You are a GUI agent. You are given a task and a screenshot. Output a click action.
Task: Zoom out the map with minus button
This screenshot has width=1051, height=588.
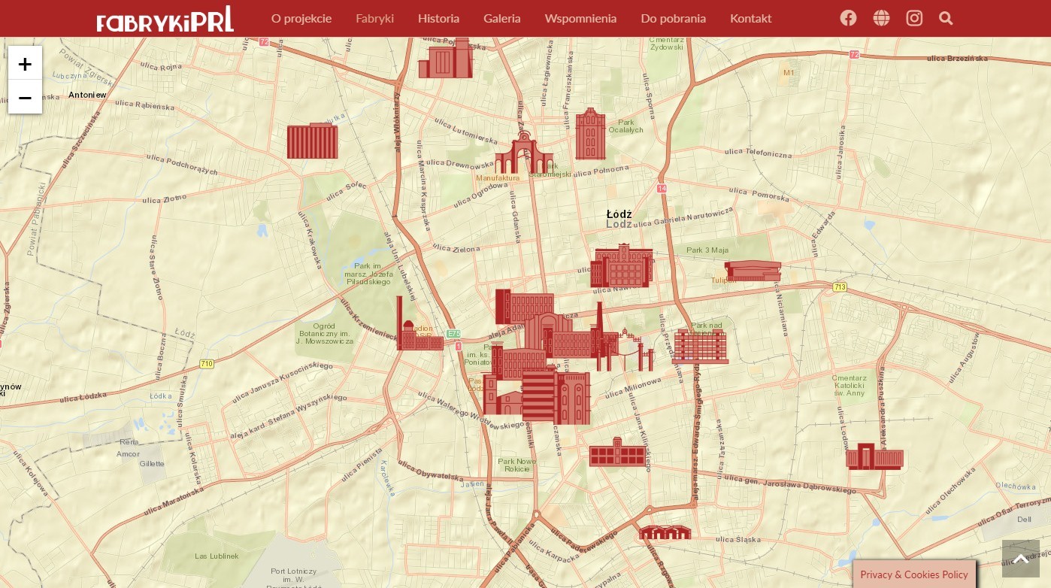pyautogui.click(x=25, y=98)
